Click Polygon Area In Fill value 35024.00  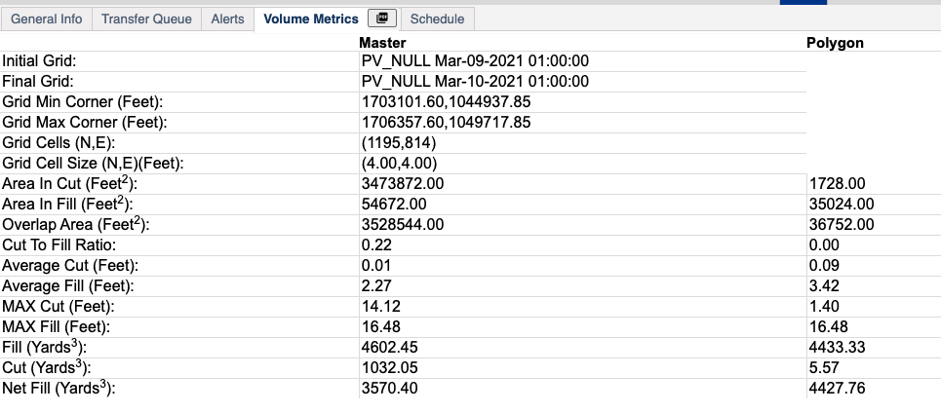(842, 205)
